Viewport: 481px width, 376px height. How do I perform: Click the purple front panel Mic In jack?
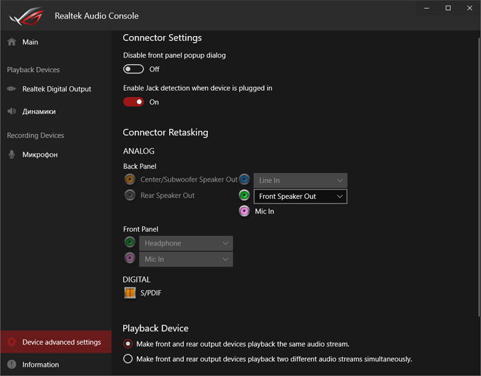(x=130, y=258)
